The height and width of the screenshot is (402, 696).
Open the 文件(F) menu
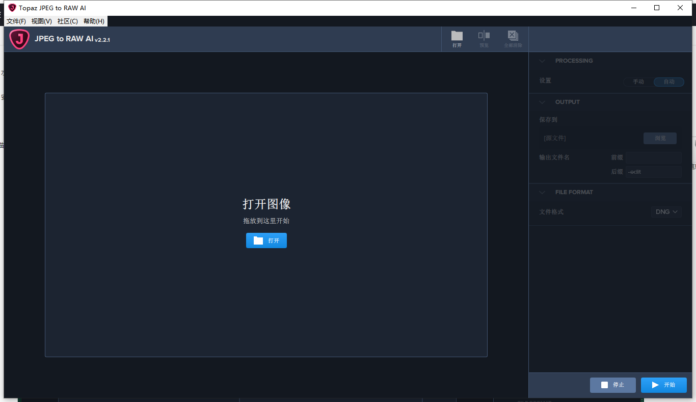click(x=16, y=21)
